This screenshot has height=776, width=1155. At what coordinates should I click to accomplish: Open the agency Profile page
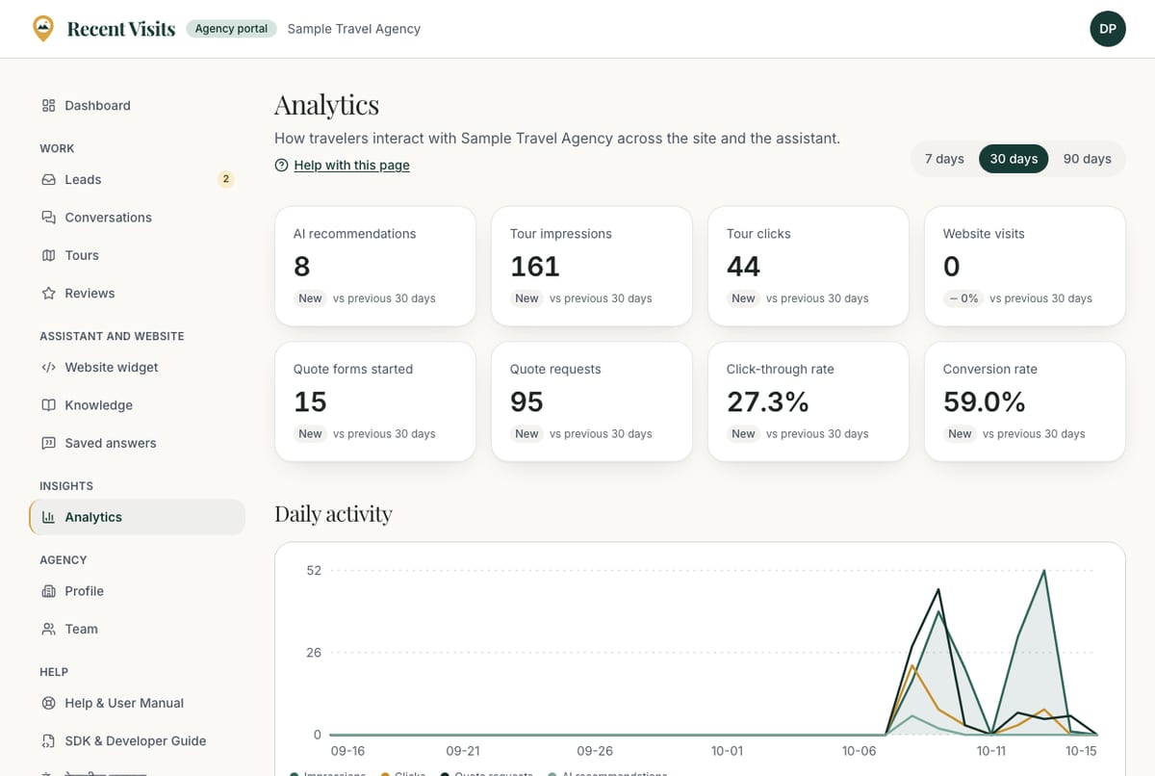click(137, 591)
